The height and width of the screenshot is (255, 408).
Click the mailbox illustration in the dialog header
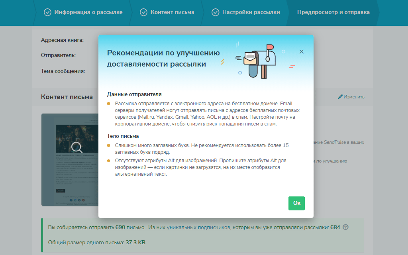(x=259, y=61)
